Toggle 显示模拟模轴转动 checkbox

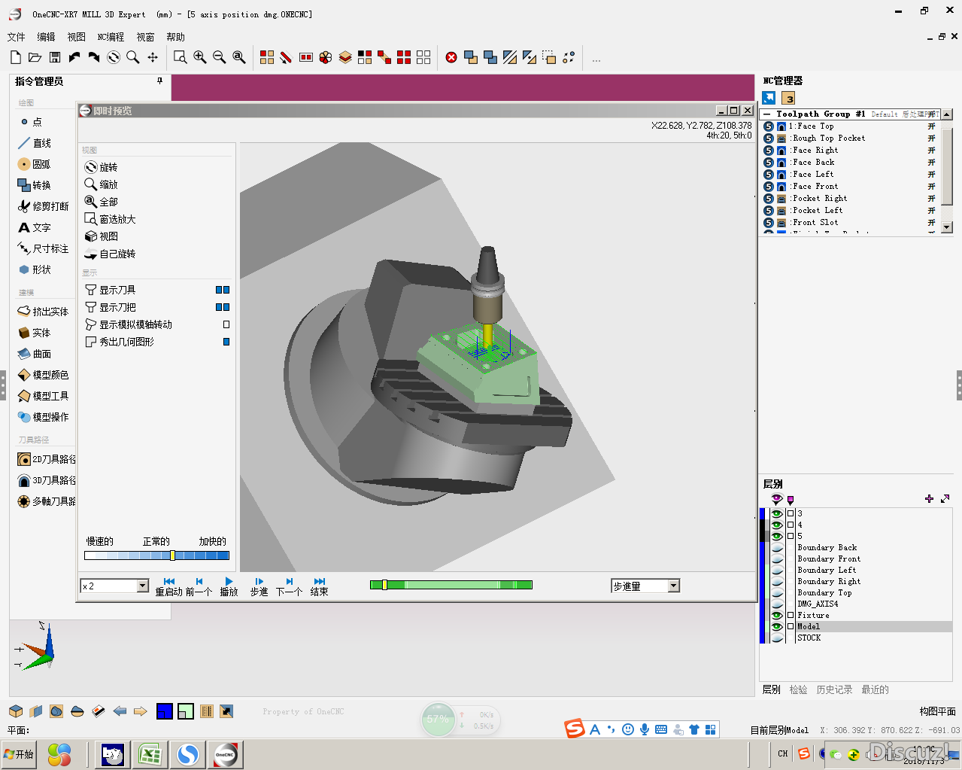[226, 324]
